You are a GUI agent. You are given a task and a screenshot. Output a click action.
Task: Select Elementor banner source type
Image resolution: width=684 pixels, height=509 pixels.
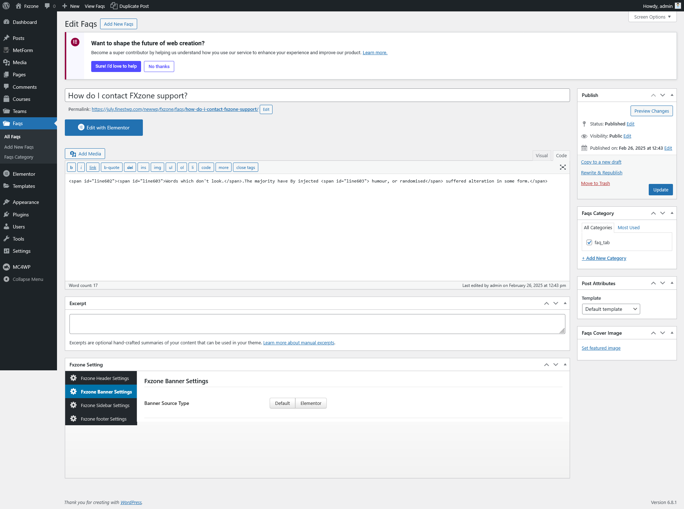[x=311, y=403]
